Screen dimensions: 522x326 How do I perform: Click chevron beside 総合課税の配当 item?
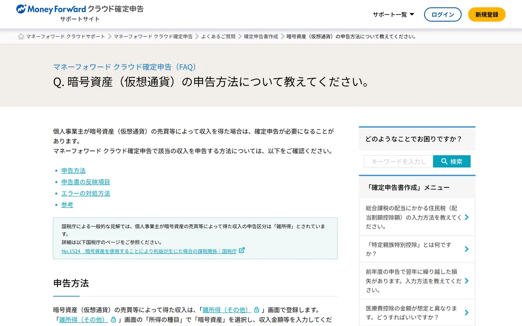pos(466,217)
